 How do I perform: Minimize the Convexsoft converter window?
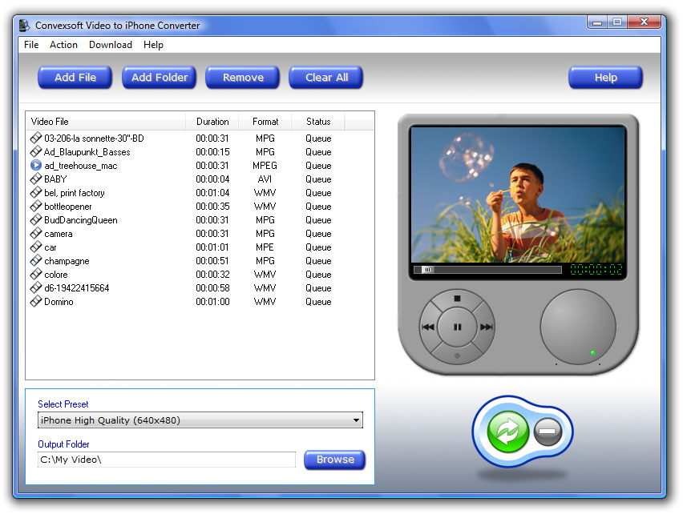coord(597,22)
